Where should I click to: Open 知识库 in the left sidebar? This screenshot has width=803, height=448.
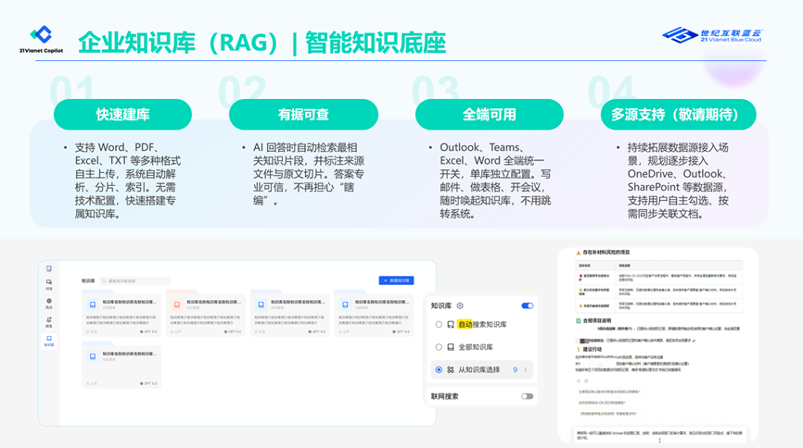point(49,341)
